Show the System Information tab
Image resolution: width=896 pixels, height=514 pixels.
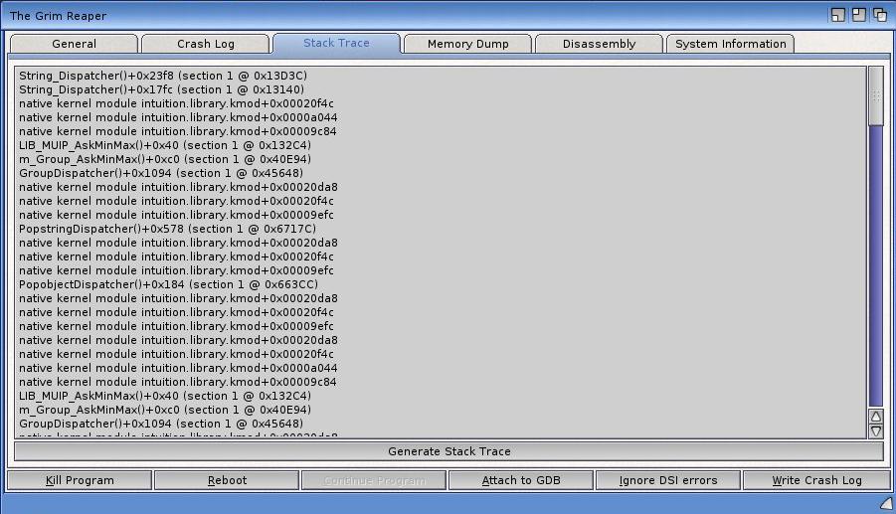(x=730, y=44)
